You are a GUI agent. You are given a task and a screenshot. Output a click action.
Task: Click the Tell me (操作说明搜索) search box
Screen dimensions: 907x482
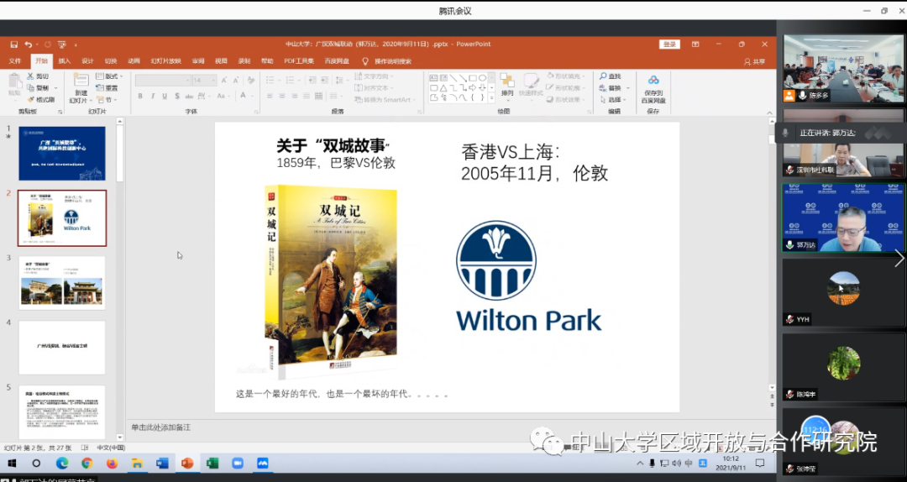(x=386, y=61)
